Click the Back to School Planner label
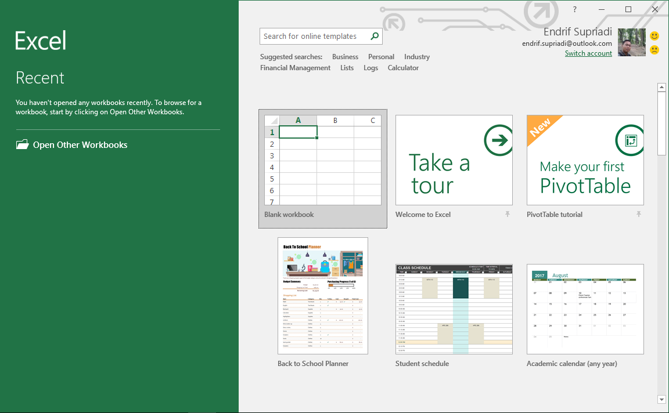Image resolution: width=669 pixels, height=413 pixels. pos(313,364)
